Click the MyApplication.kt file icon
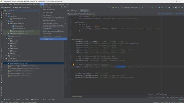This screenshot has width=184, height=103. point(13,29)
